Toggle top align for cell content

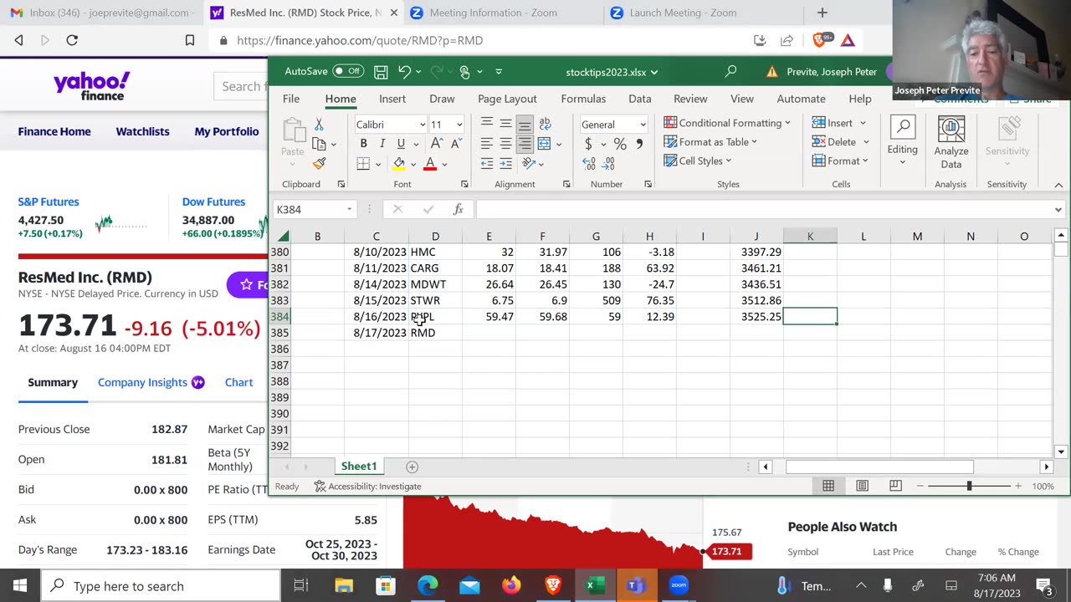[486, 124]
